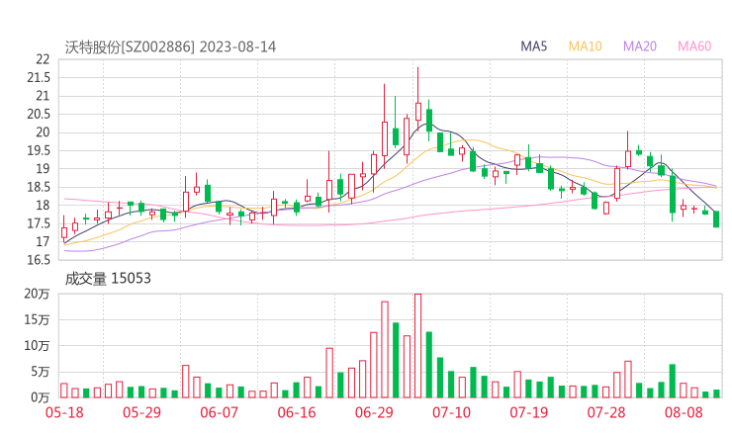This screenshot has width=732, height=435.
Task: Click the 成交量 15053 volume label
Action: [x=108, y=279]
